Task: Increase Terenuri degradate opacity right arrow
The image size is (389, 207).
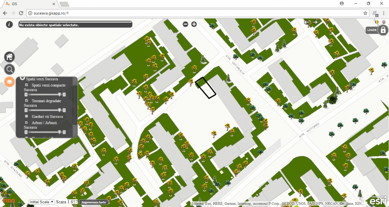Action: pos(64,110)
